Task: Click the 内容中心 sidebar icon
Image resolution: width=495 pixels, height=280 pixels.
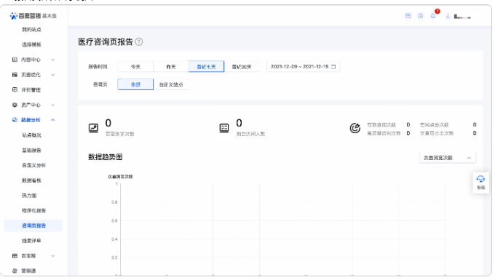Action: click(15, 60)
